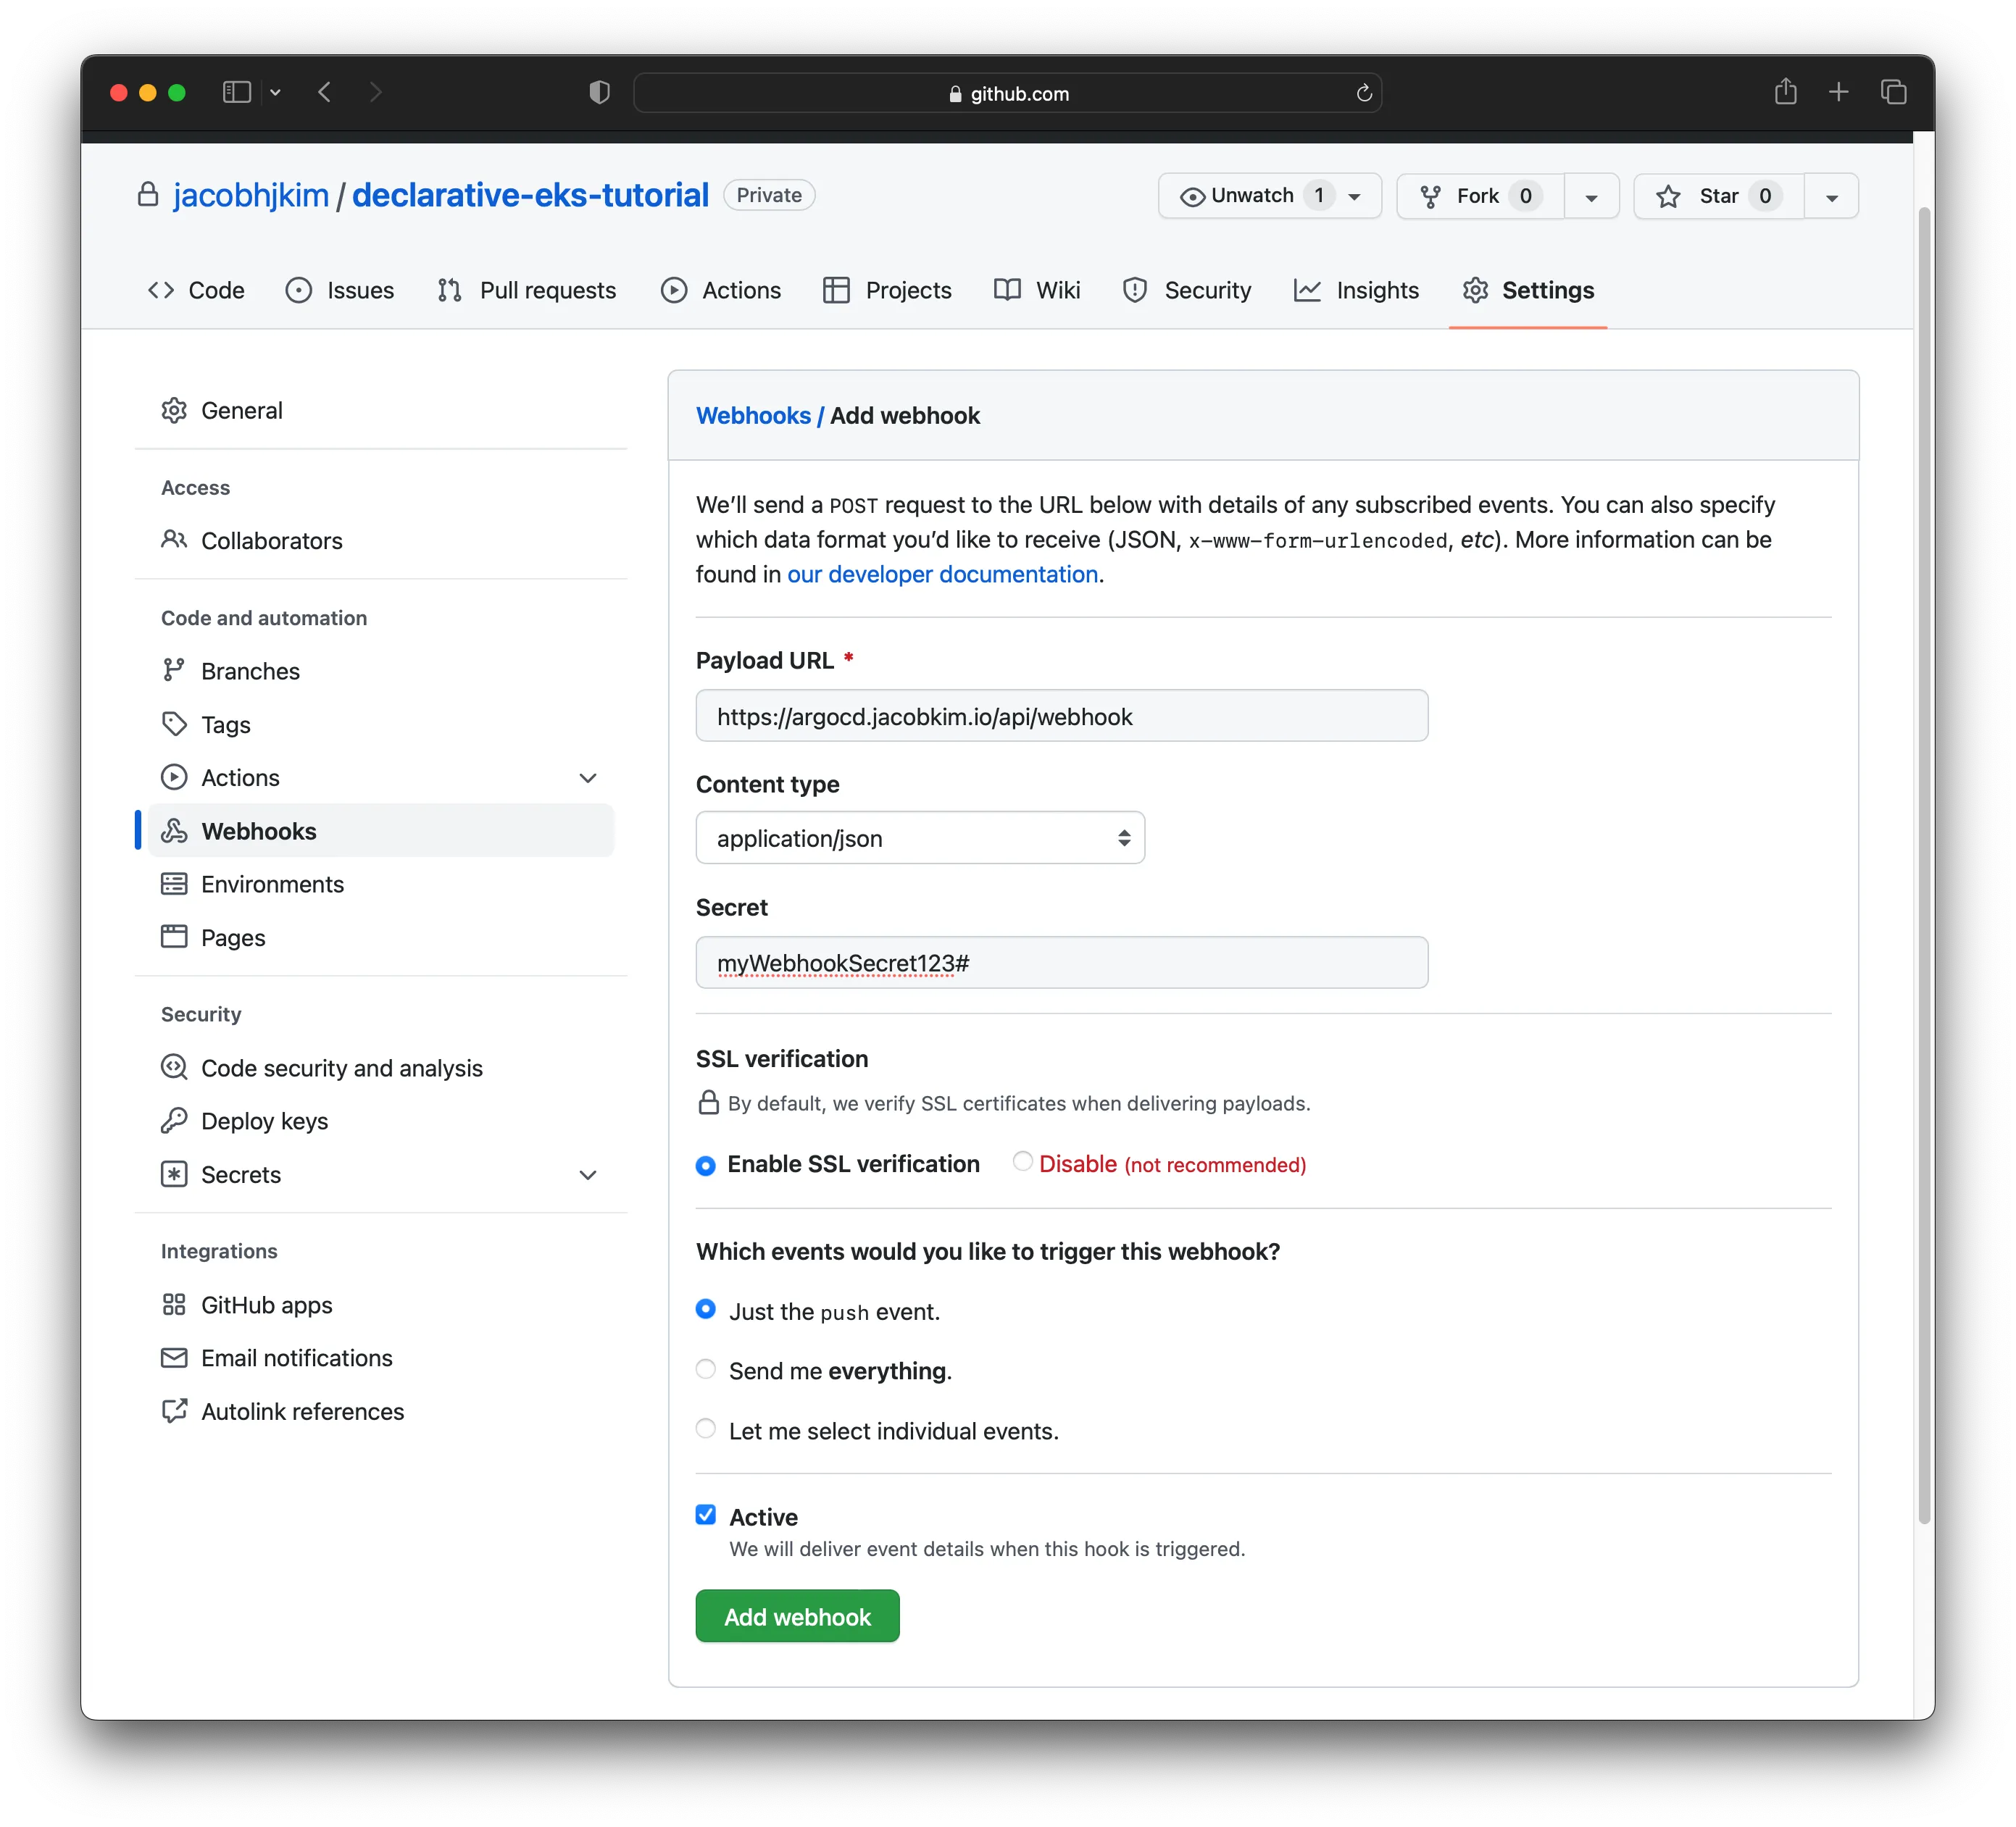Image resolution: width=2016 pixels, height=1827 pixels.
Task: Open Email notifications settings
Action: tap(296, 1358)
